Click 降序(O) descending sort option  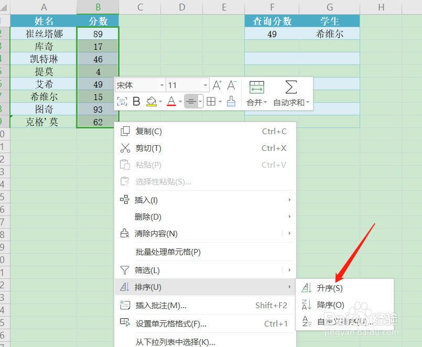pyautogui.click(x=345, y=305)
